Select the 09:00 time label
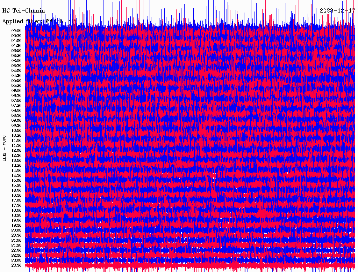358x272 pixels. click(x=16, y=120)
